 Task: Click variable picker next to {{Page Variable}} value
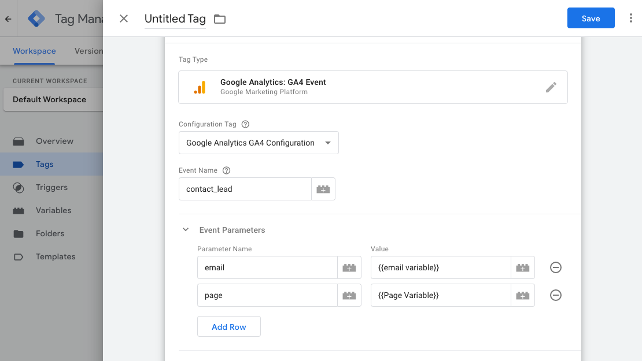[x=522, y=295]
